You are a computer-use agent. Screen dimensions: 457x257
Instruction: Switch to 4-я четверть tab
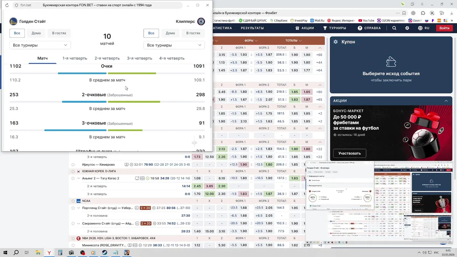[172, 58]
